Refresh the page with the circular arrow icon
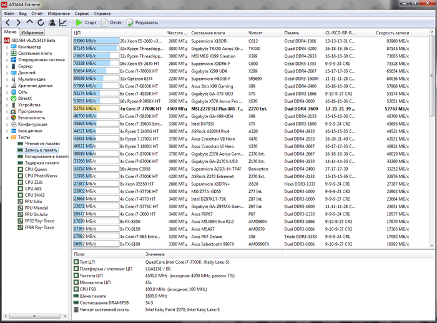The image size is (437, 323). (41, 22)
